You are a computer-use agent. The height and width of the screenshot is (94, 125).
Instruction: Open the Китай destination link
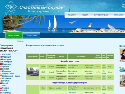tap(5, 83)
